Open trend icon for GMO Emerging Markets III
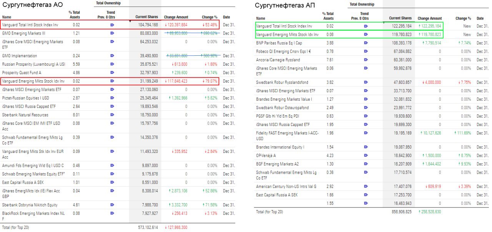This screenshot has height=232, width=492. (112, 33)
